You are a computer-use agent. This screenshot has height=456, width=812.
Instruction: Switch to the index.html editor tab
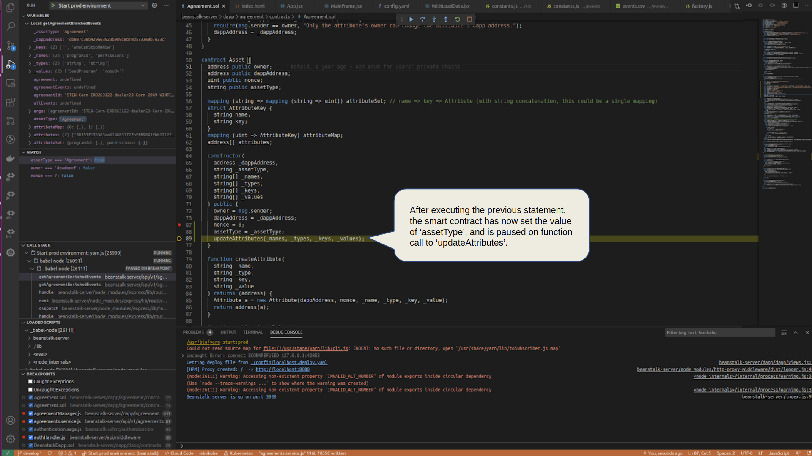[x=252, y=6]
